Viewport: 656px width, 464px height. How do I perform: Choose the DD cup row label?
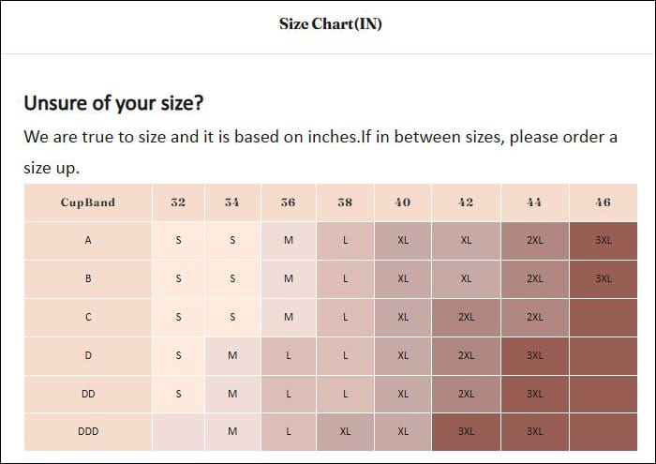[88, 394]
